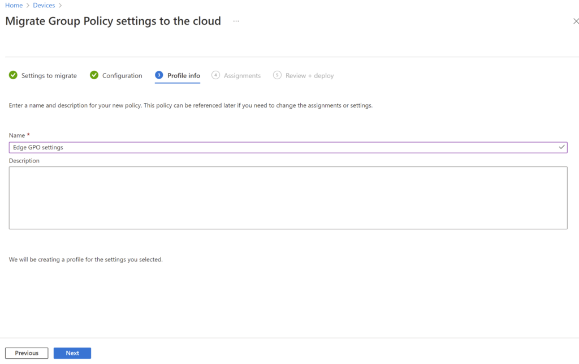Focus the Name input with Edge GPO settings
The image size is (579, 364).
pos(288,147)
